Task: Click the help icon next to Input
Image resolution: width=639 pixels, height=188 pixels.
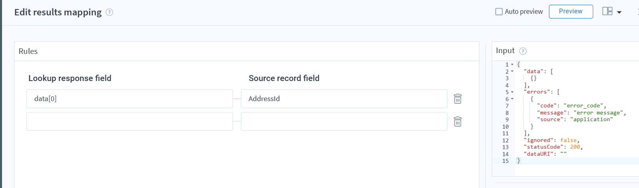Action: [x=522, y=51]
